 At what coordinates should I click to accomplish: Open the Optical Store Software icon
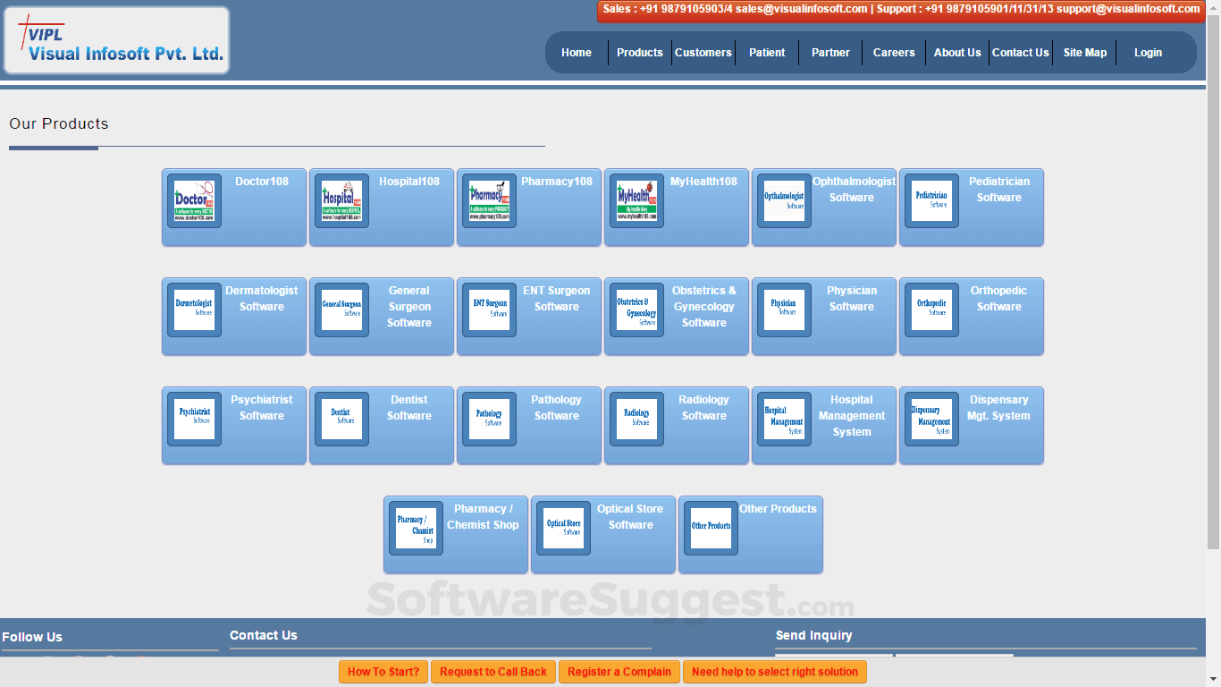point(563,528)
